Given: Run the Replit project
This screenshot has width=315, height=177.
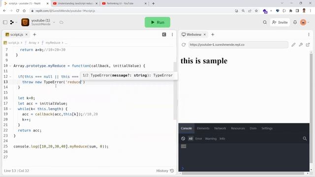Looking at the screenshot, I should coord(157,22).
